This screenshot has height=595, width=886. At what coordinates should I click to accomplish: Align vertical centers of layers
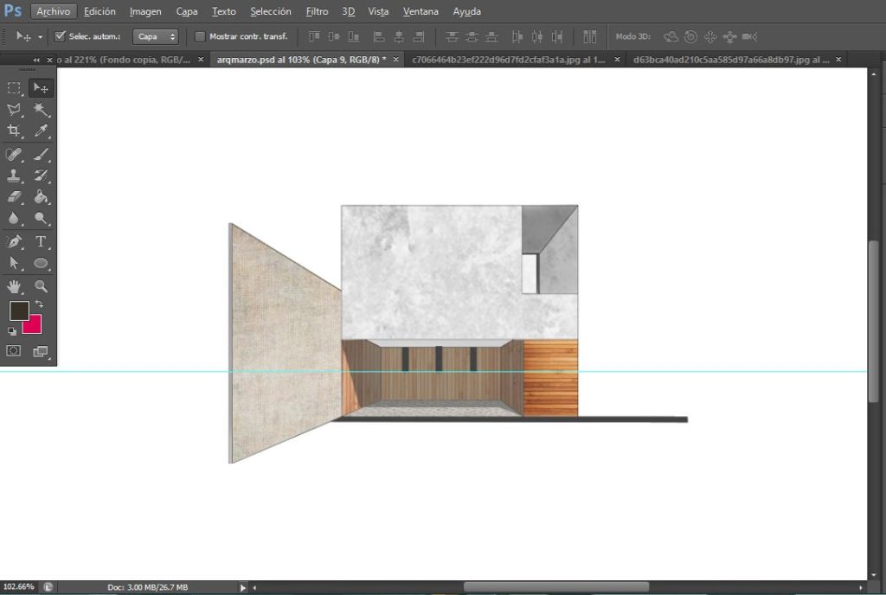tap(334, 36)
